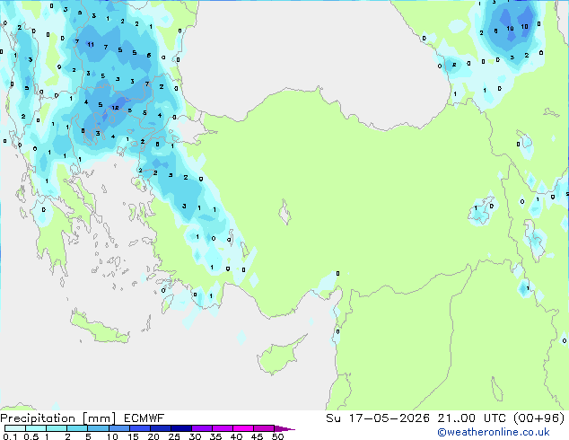Click the 'Su 17-05-2026' date text
The height and width of the screenshot is (440, 569).
point(378,418)
